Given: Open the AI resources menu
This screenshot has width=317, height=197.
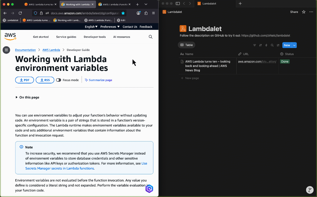Looking at the screenshot, I should (x=122, y=37).
